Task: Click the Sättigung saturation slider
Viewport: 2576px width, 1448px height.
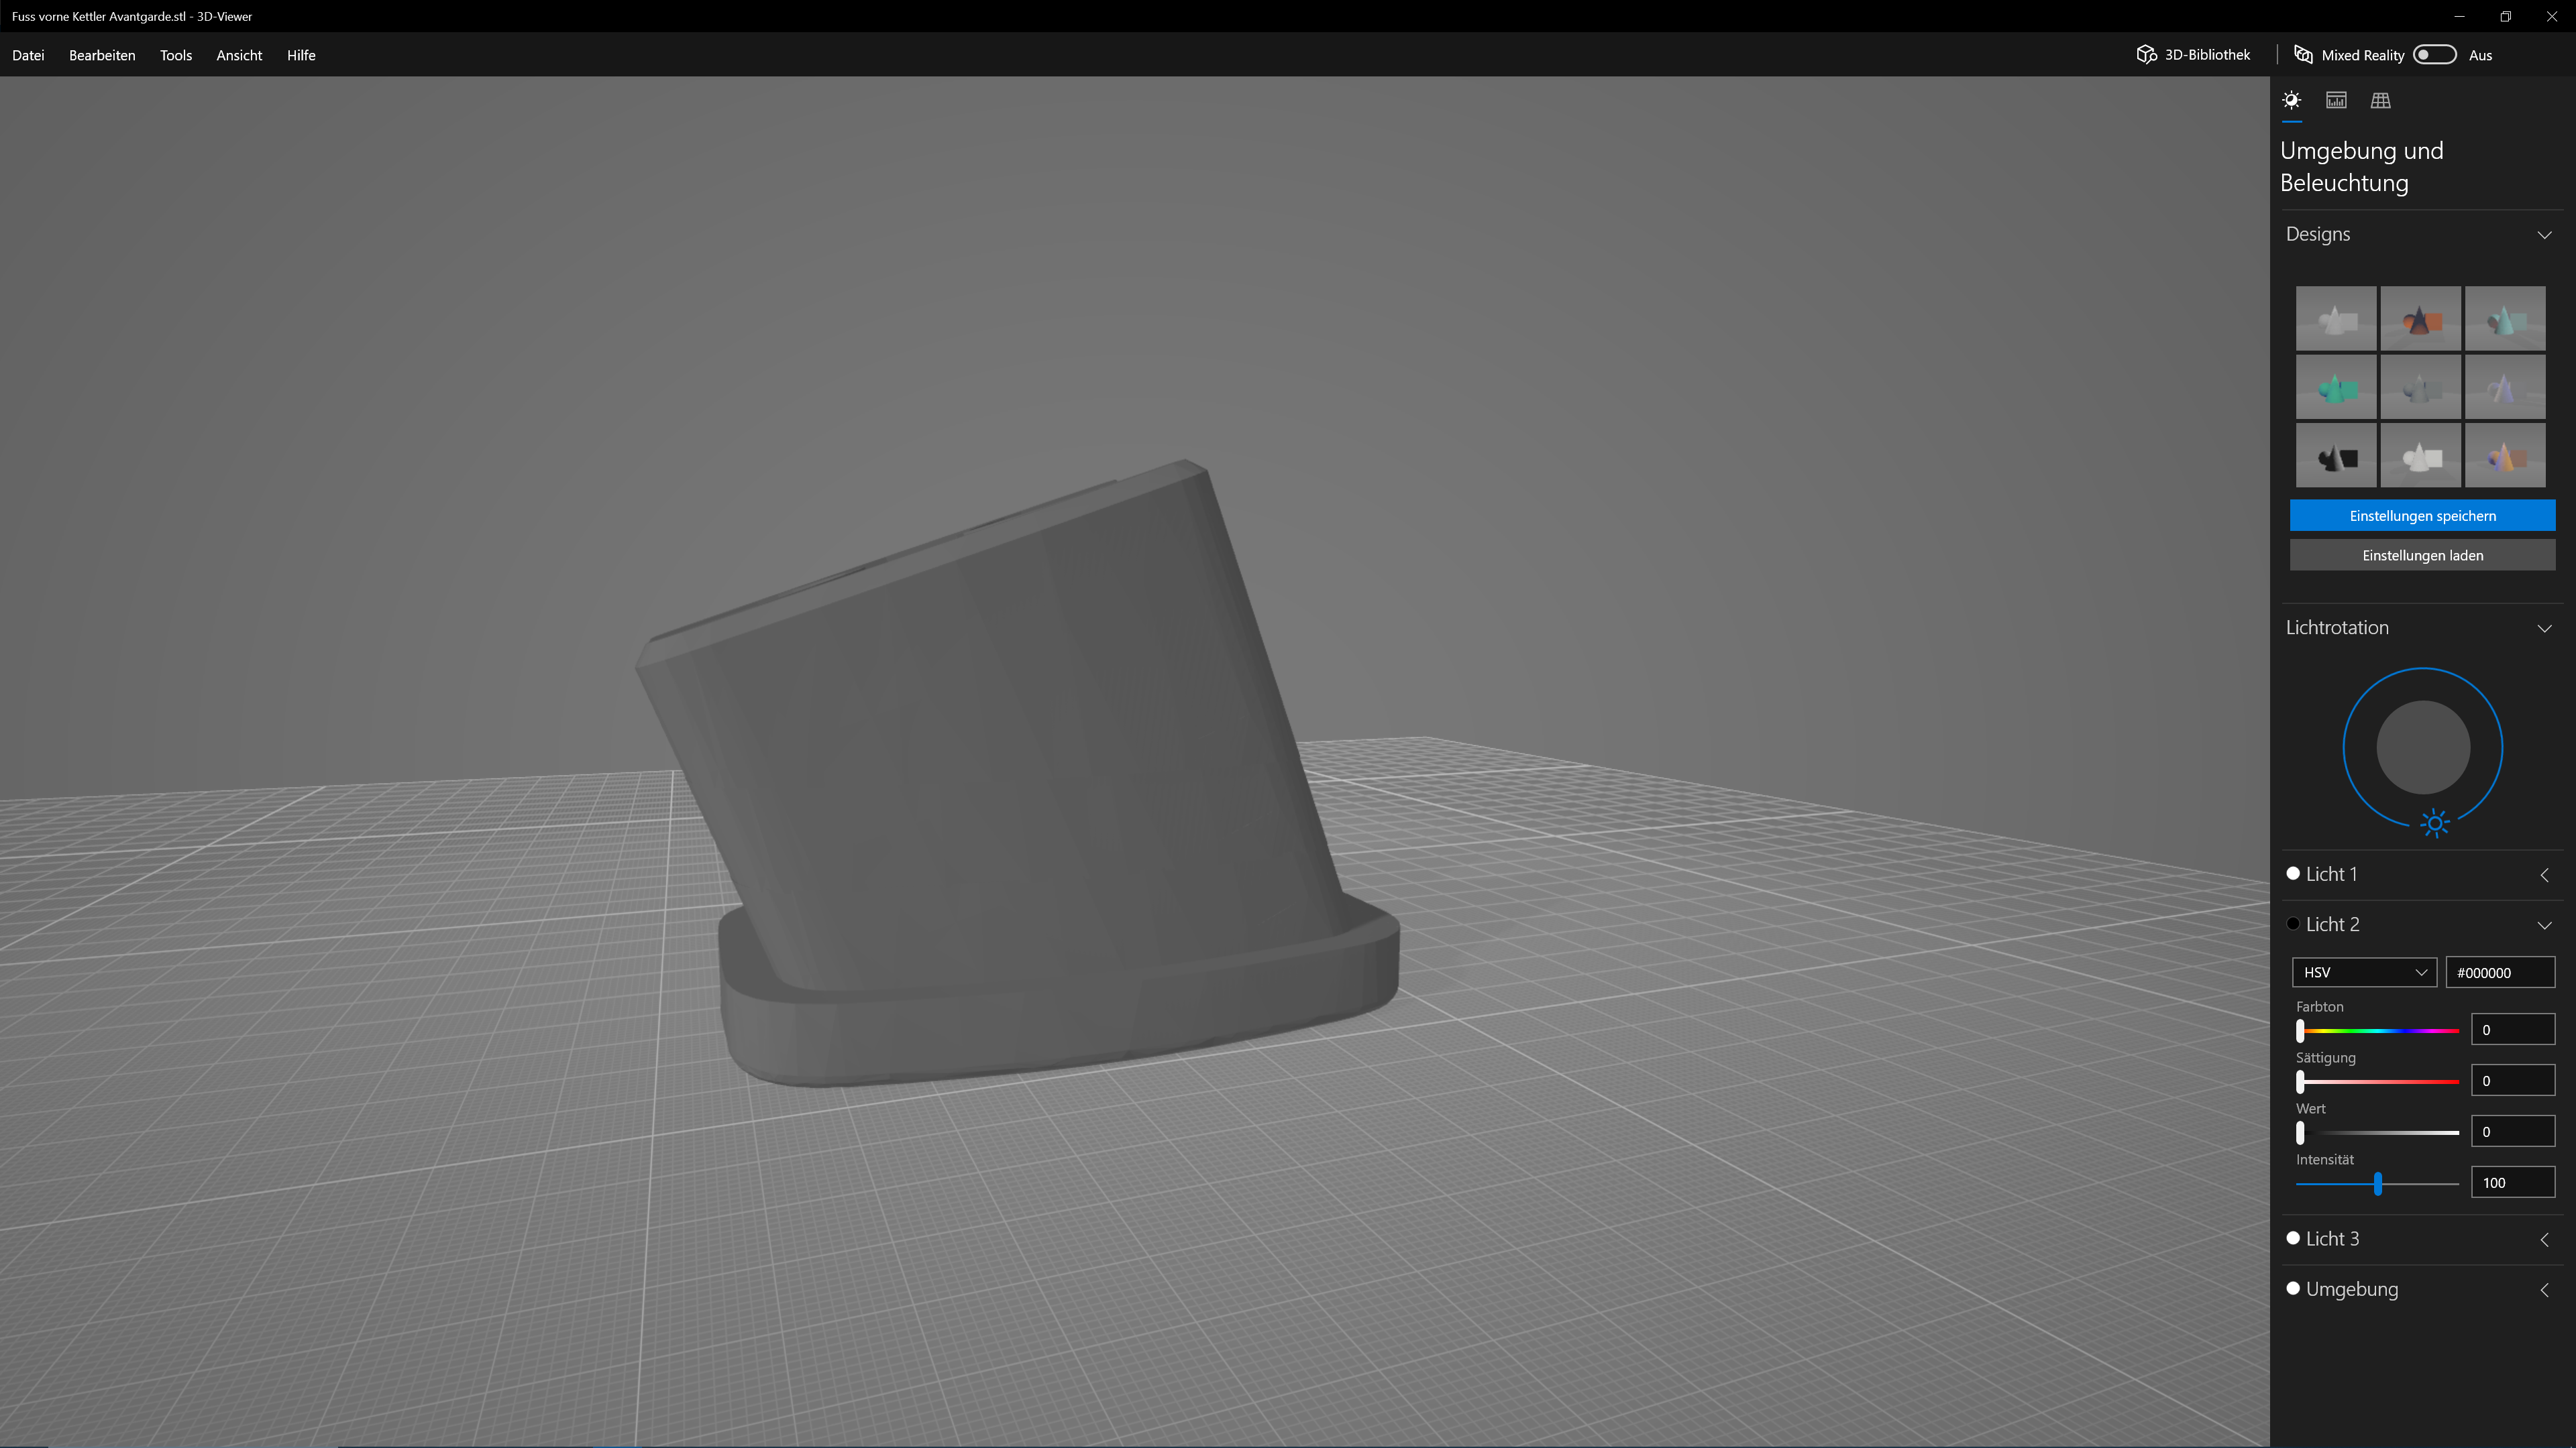Action: point(2377,1081)
